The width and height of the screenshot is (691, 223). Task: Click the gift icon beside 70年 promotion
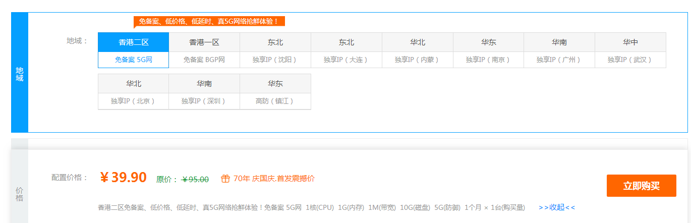225,179
